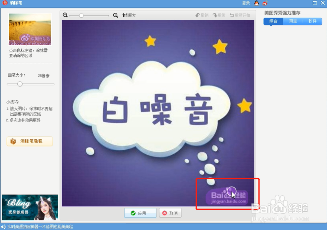Viewport: 327px width, 230px height.
Task: Switch to the 淘宝 tab
Action: [x=293, y=21]
